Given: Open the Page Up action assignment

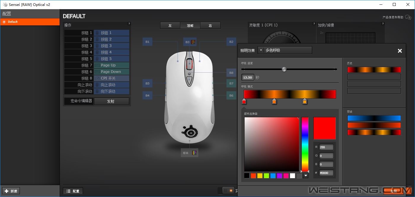Looking at the screenshot, I should tap(112, 65).
